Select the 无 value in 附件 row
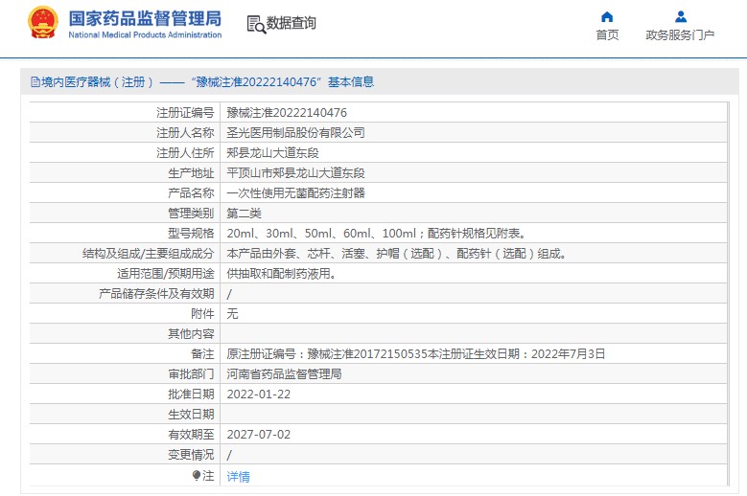 point(473,314)
